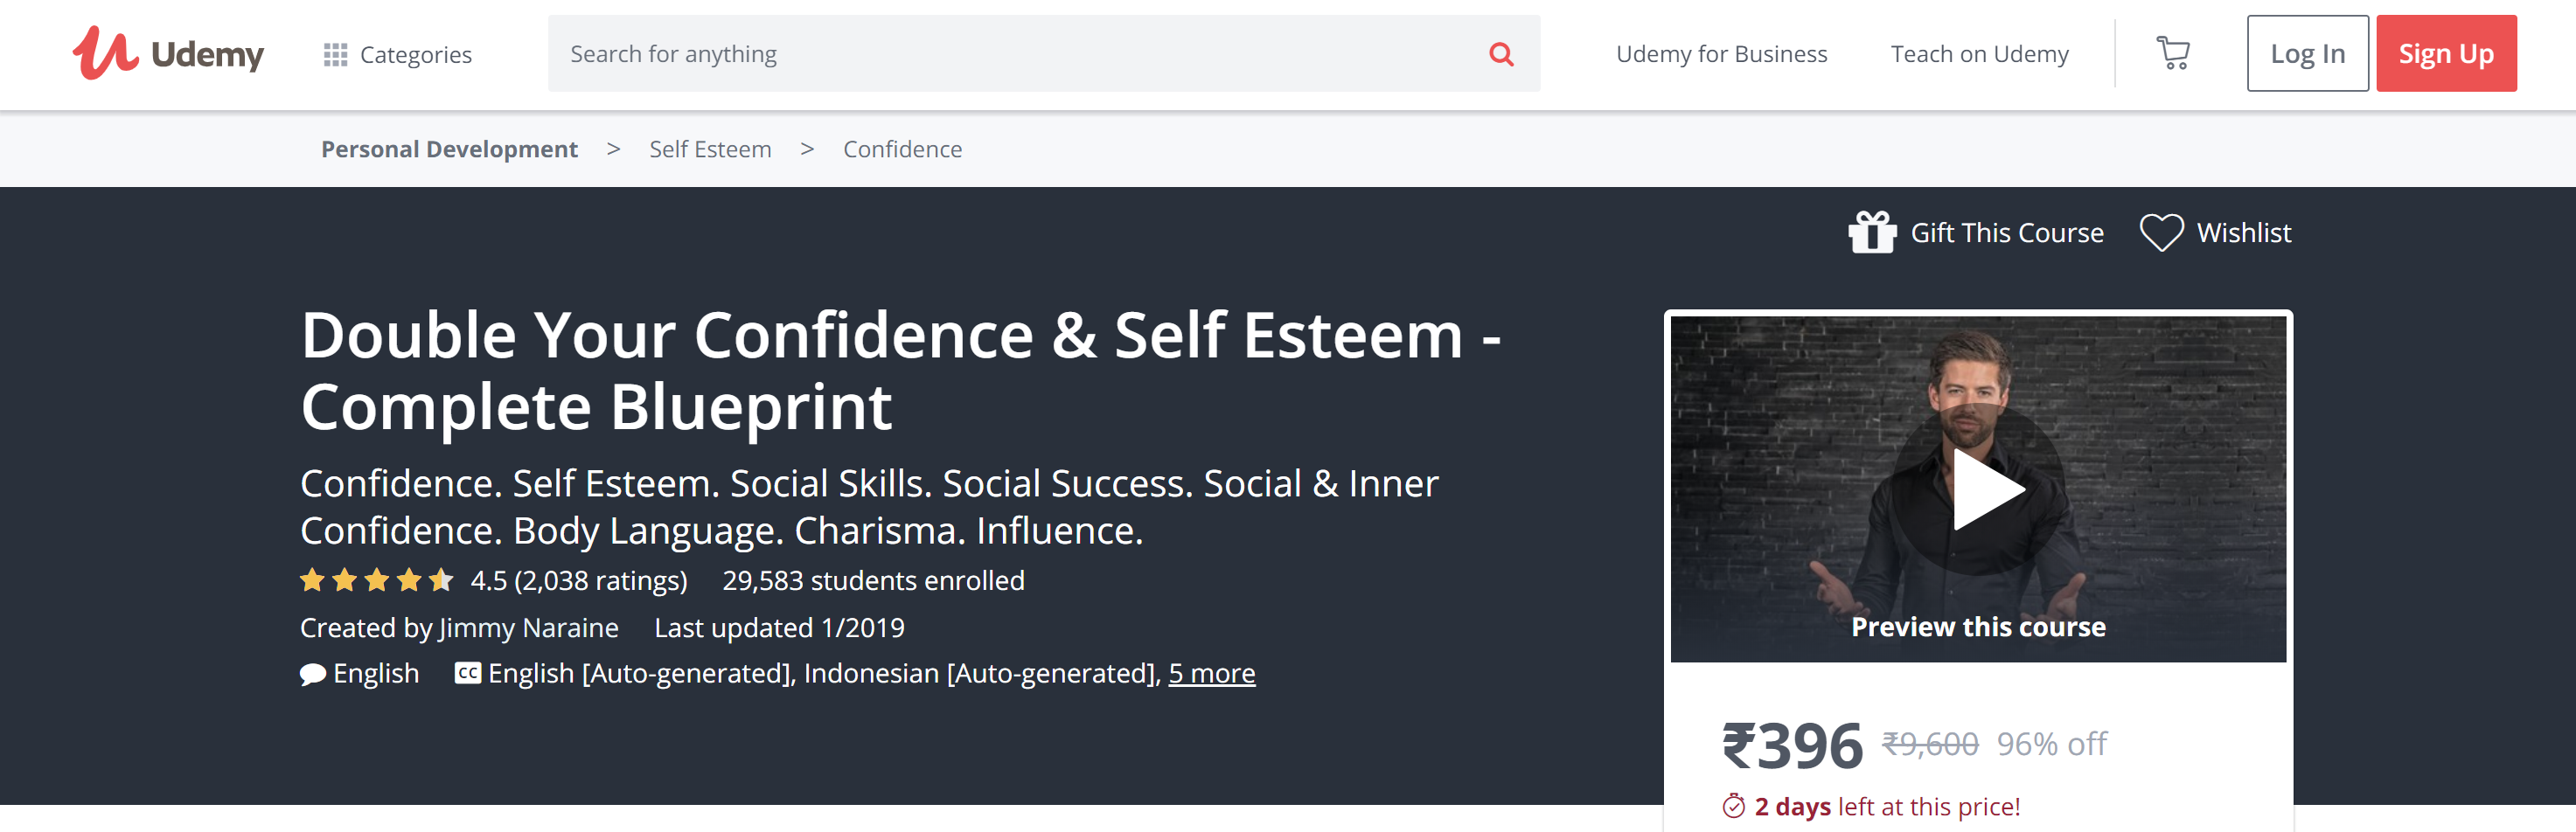Click the speech bubble language icon
Screen dimensions: 2576x832
click(x=311, y=674)
